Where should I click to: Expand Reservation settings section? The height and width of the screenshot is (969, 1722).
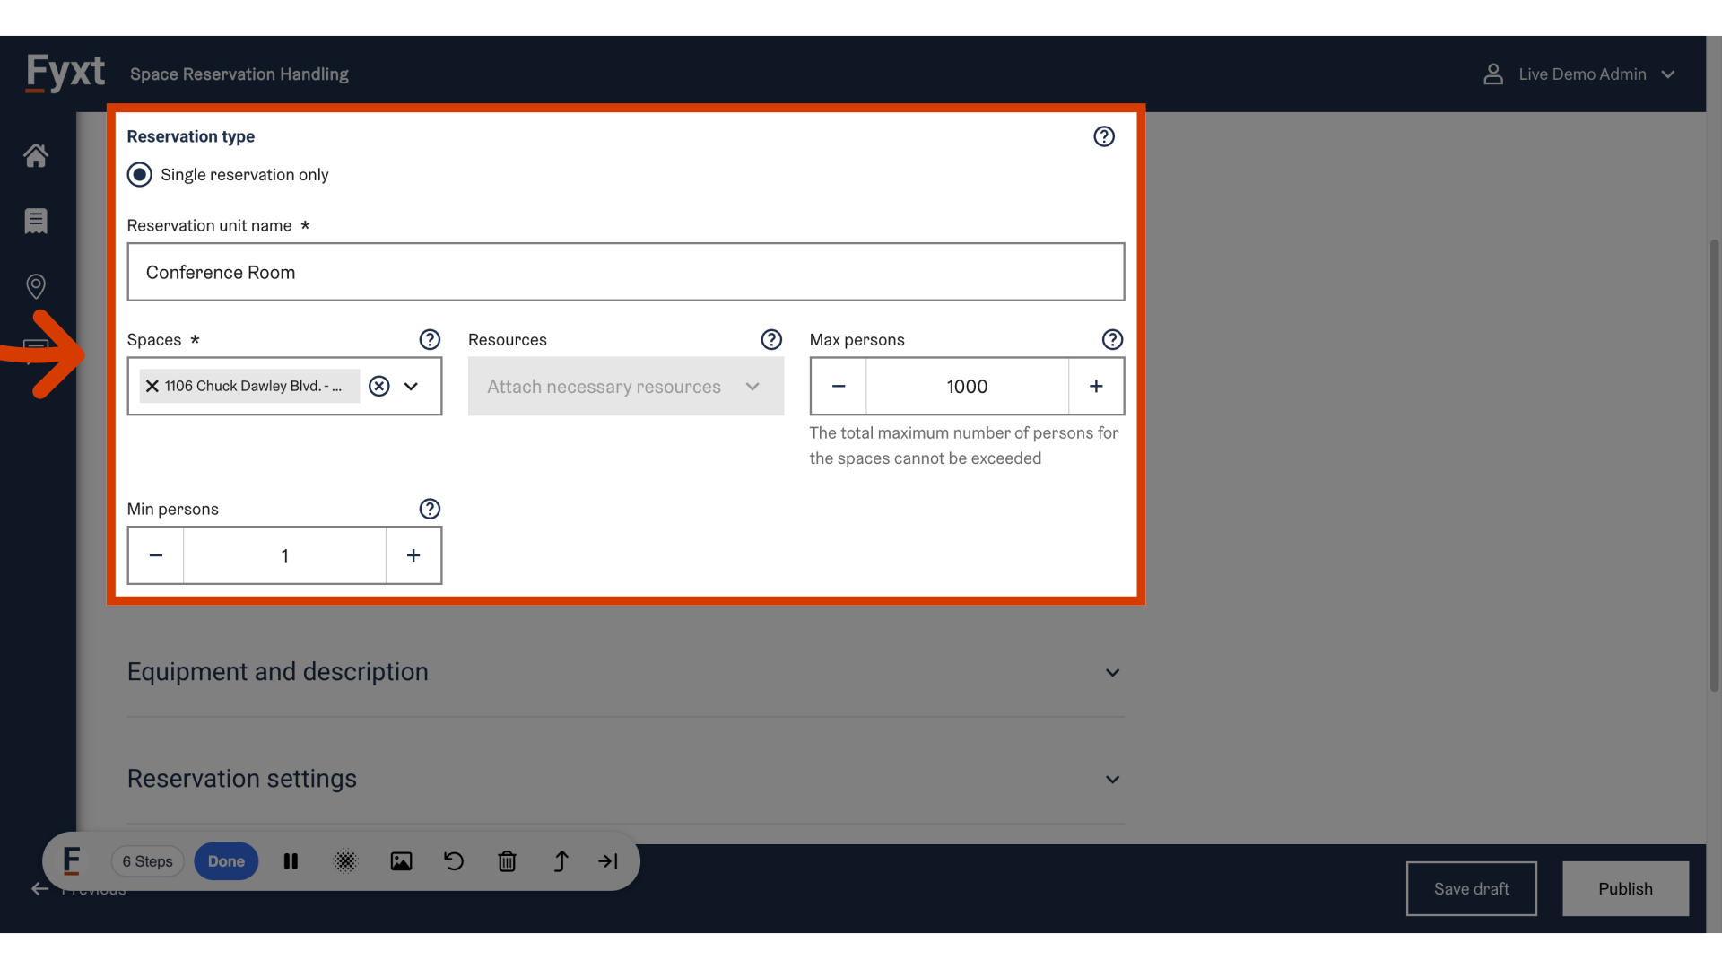(x=1112, y=780)
